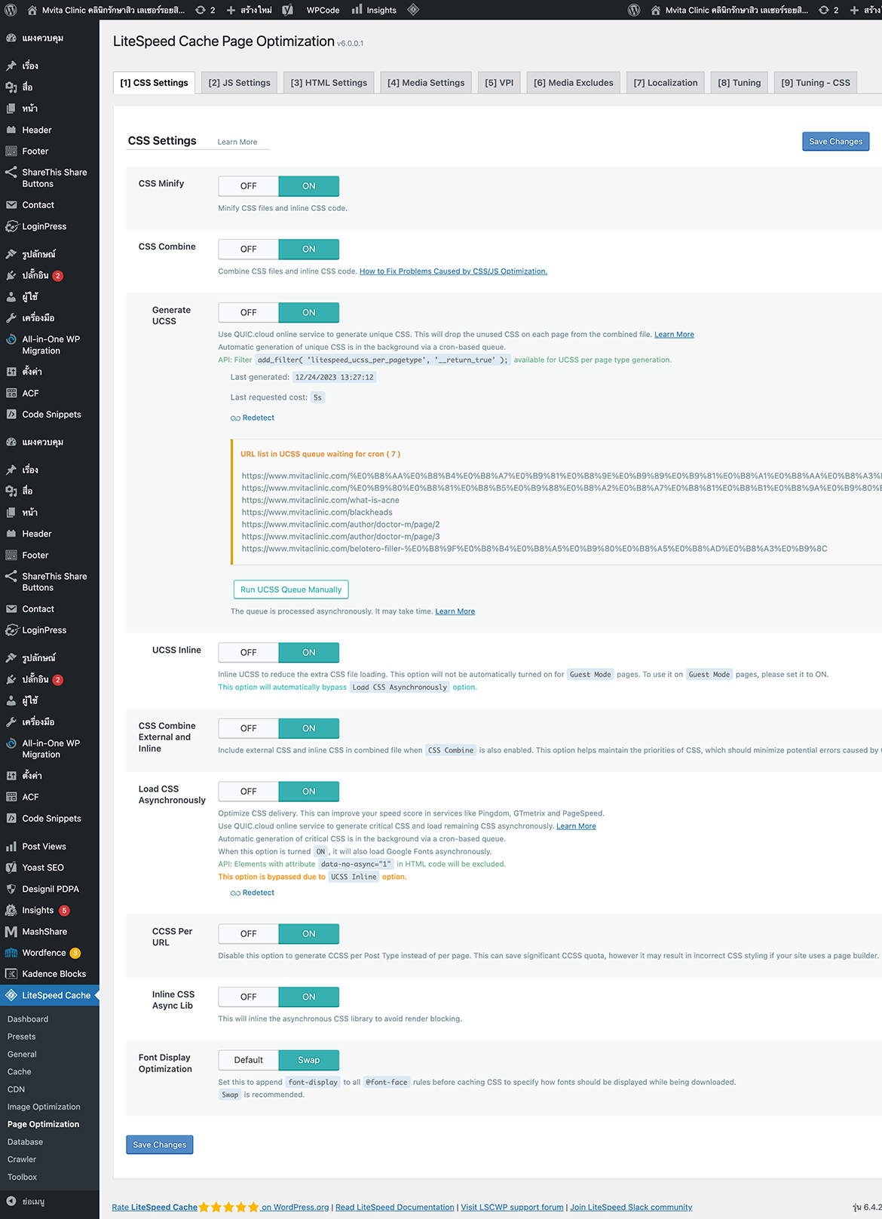
Task: Click the Insights sidebar menu icon
Action: 11,910
